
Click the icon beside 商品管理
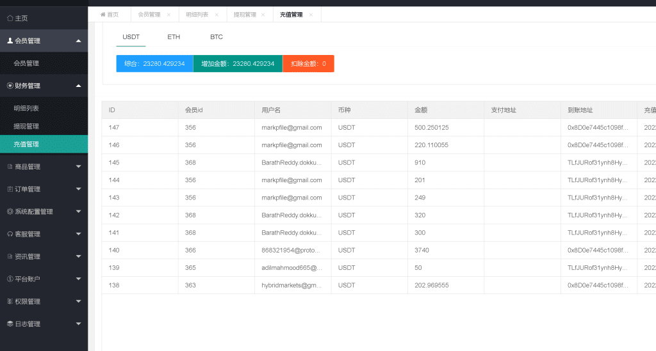click(x=10, y=167)
